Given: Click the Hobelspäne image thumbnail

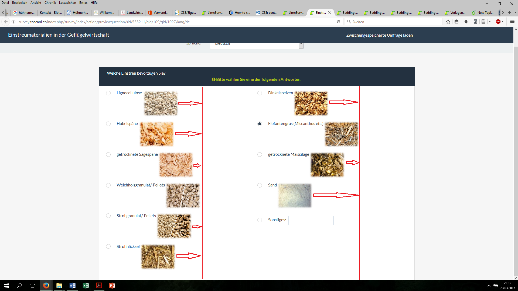Looking at the screenshot, I should [156, 134].
